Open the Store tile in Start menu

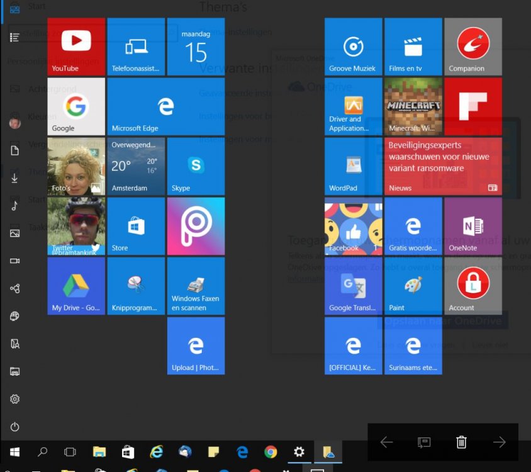(x=136, y=226)
